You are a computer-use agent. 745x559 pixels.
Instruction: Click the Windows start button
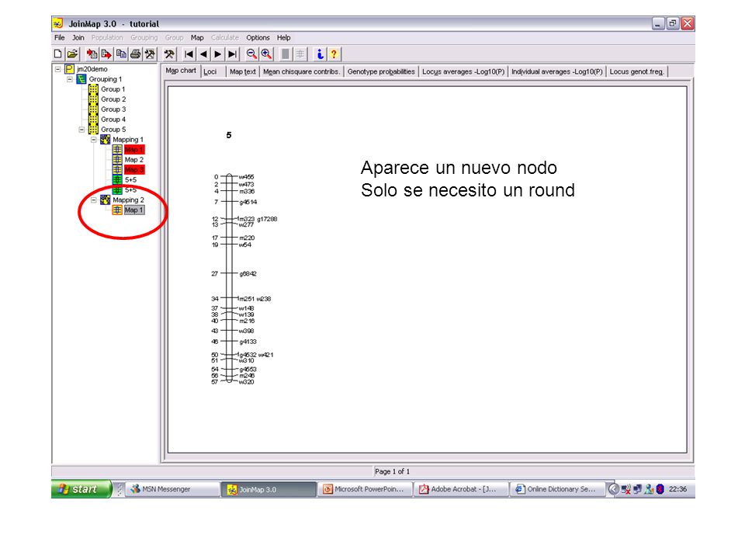pyautogui.click(x=81, y=489)
